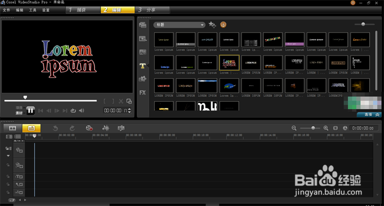Open the Graphic library icon
Image resolution: width=384 pixels, height=206 pixels.
[143, 79]
